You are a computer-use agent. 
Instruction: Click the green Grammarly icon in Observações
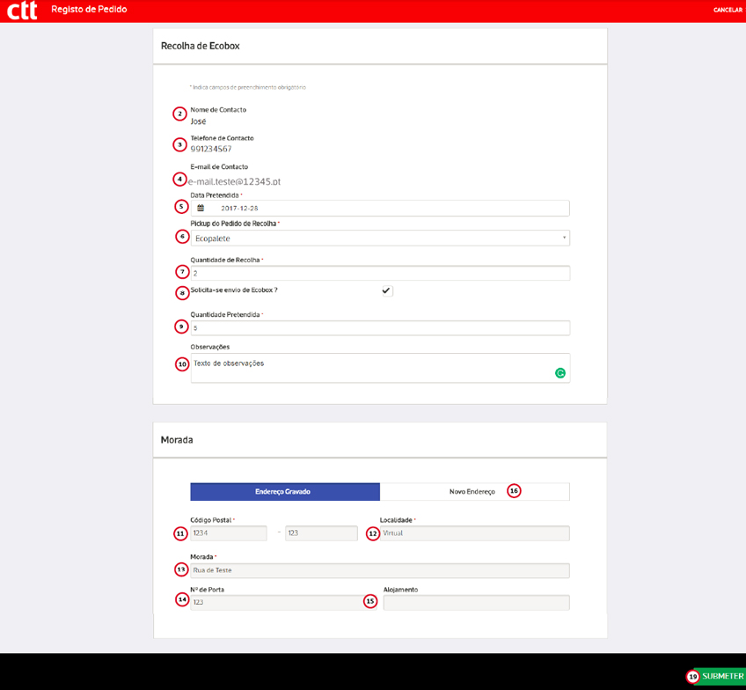click(x=560, y=373)
